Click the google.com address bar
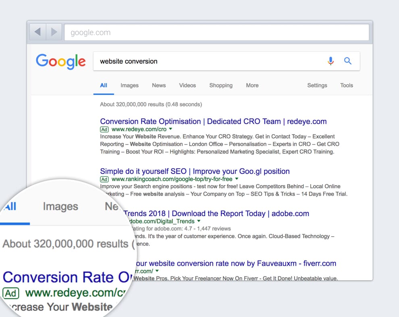The image size is (399, 317). 216,32
